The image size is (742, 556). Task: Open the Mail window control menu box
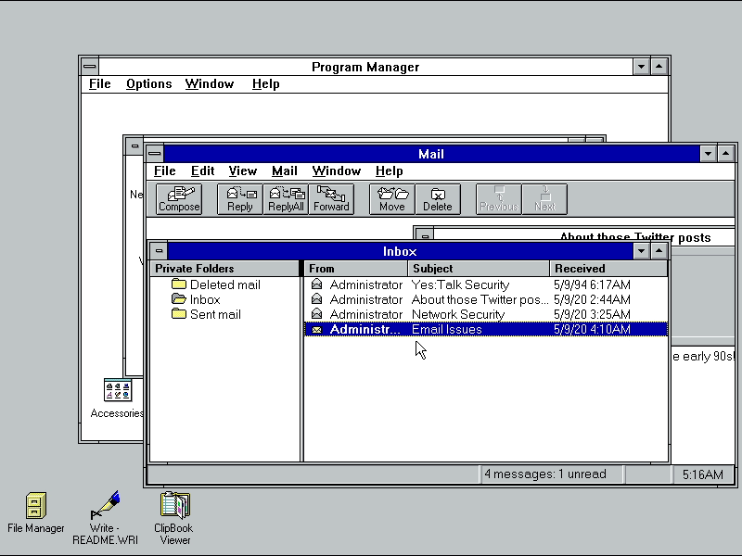coord(154,154)
